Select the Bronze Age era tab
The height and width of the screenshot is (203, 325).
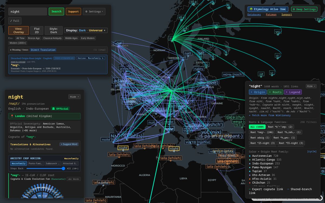34,38
